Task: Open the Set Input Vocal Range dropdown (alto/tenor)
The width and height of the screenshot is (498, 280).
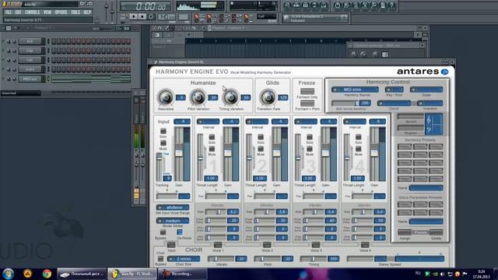Action: (173, 208)
